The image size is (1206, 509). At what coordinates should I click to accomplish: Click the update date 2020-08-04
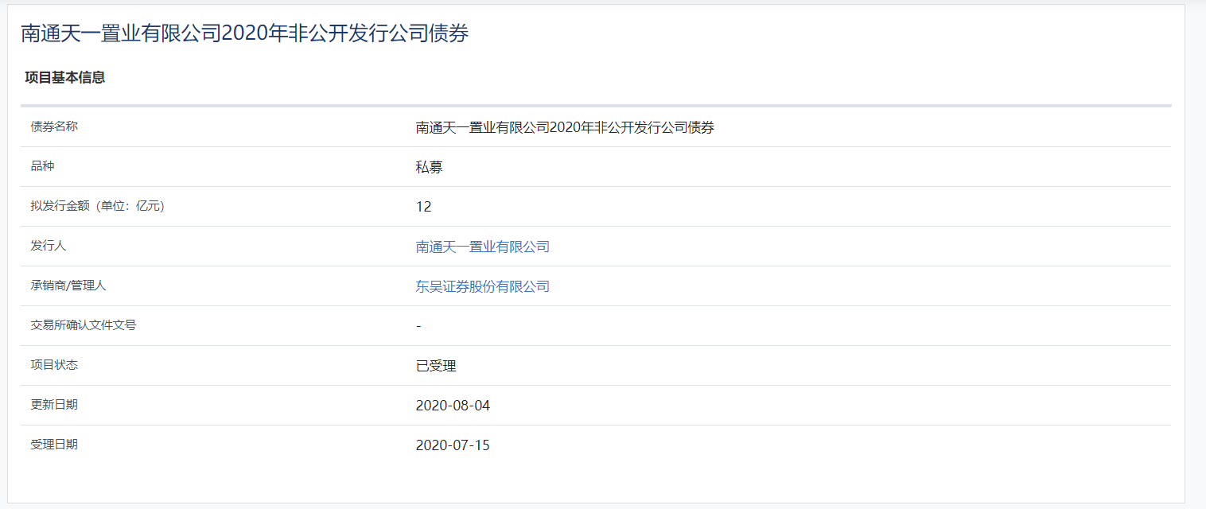pyautogui.click(x=453, y=406)
